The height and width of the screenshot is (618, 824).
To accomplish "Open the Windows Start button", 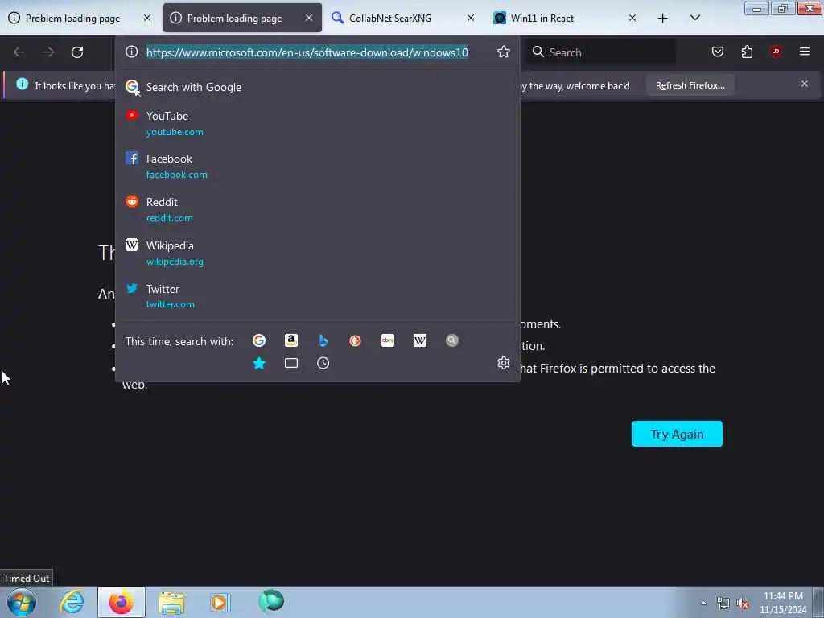I will [22, 602].
